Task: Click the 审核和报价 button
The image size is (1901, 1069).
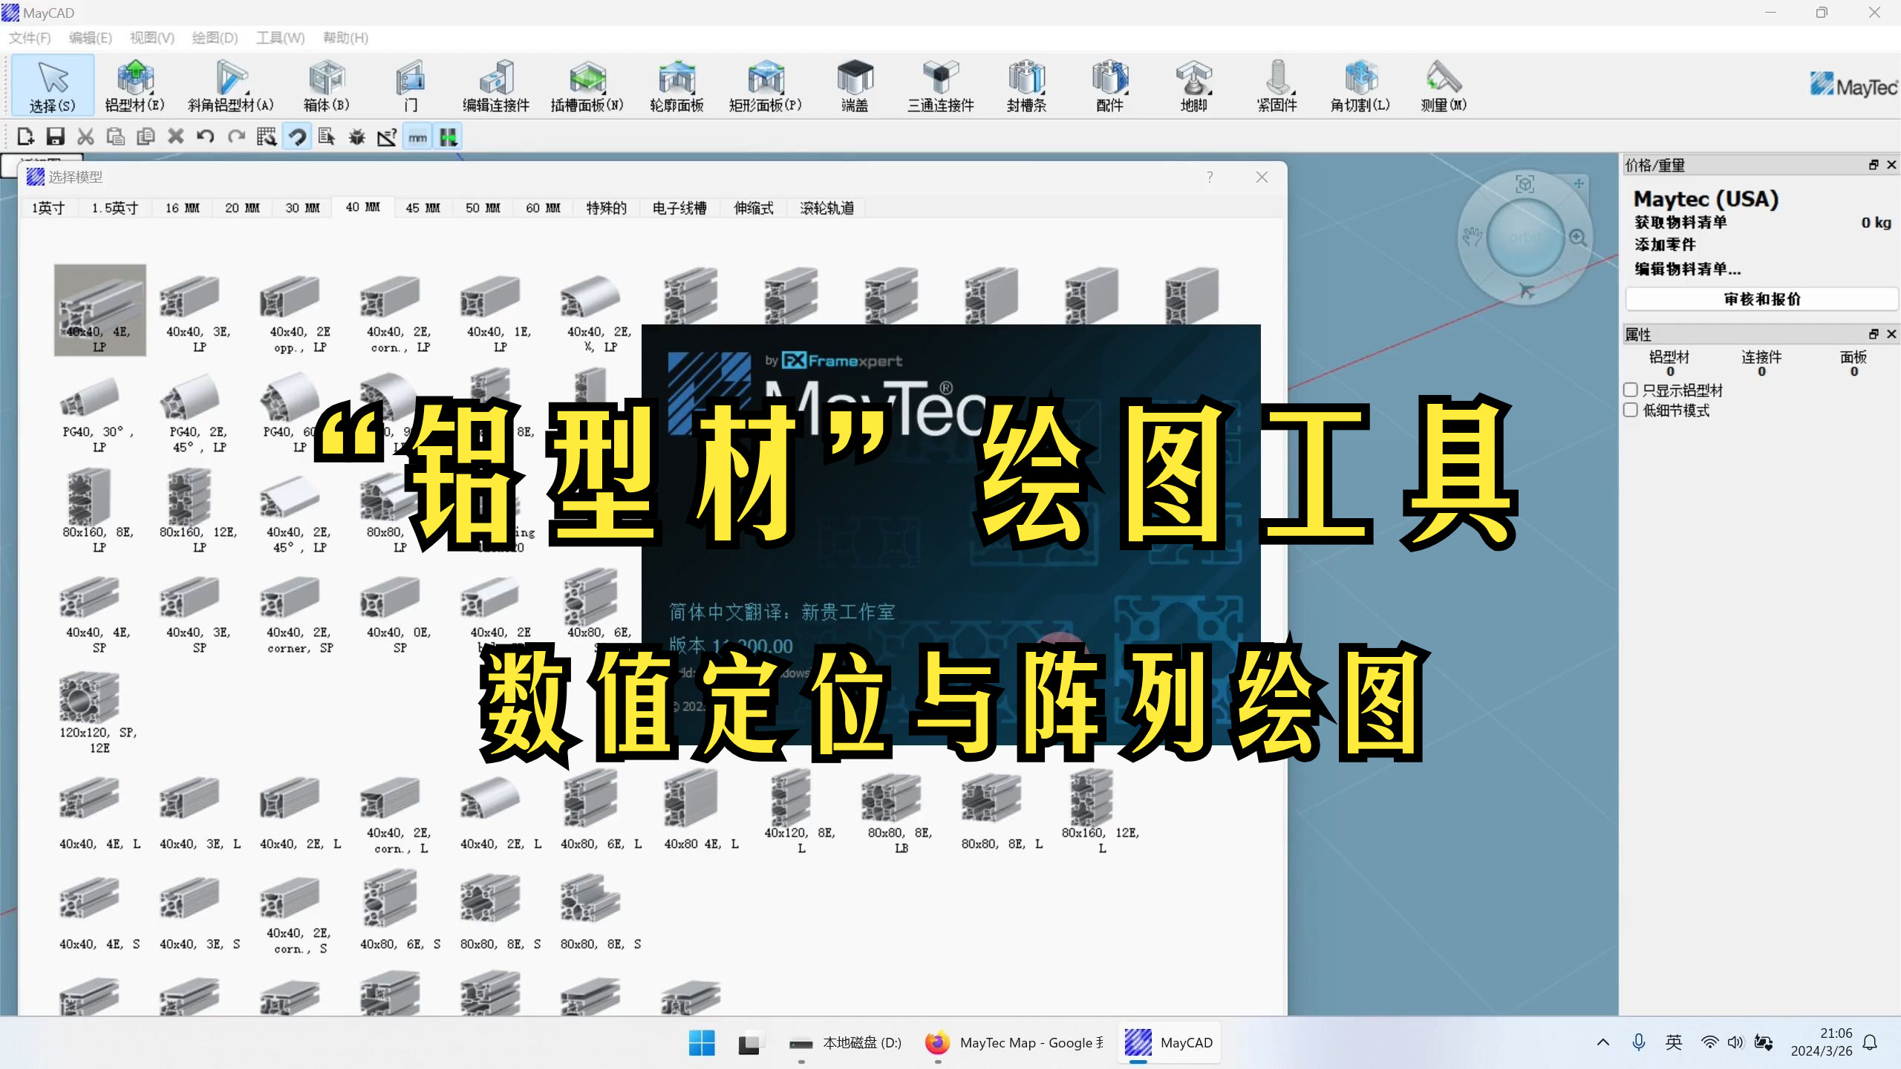Action: point(1761,298)
